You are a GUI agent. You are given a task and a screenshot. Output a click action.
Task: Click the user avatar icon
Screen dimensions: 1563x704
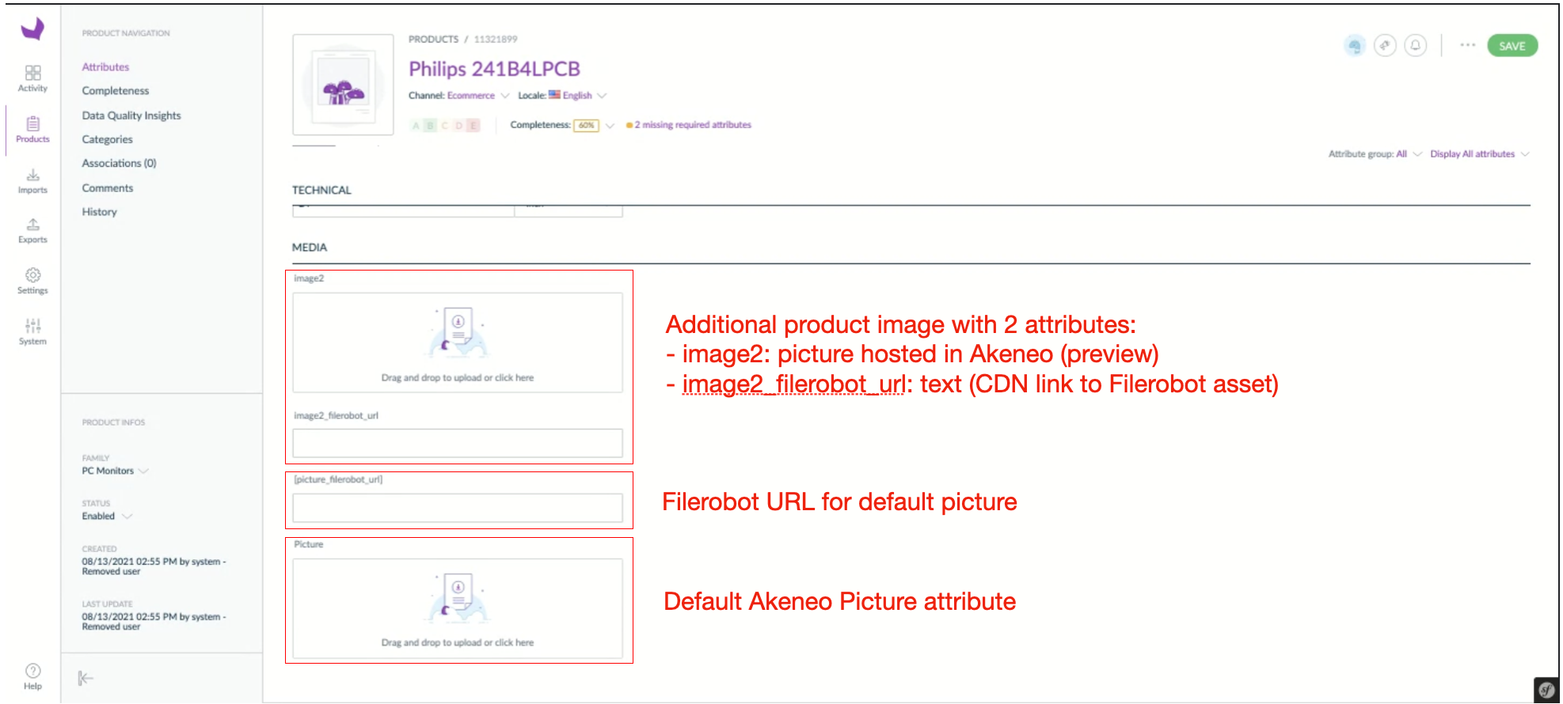(1355, 46)
